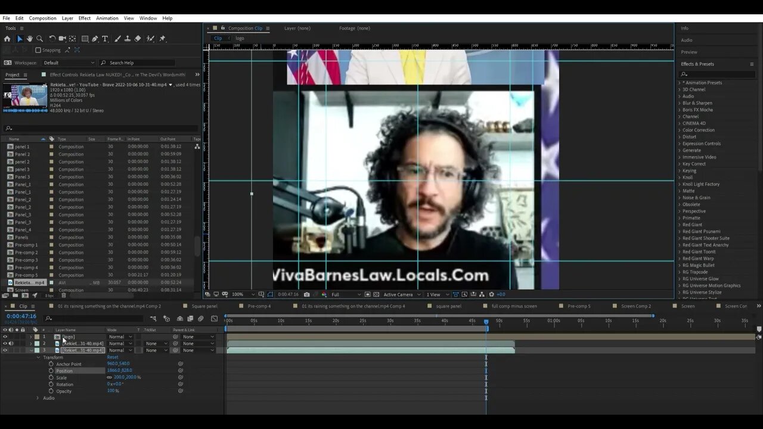Click the Frame Blending icon in timeline
The width and height of the screenshot is (763, 429).
point(190,319)
